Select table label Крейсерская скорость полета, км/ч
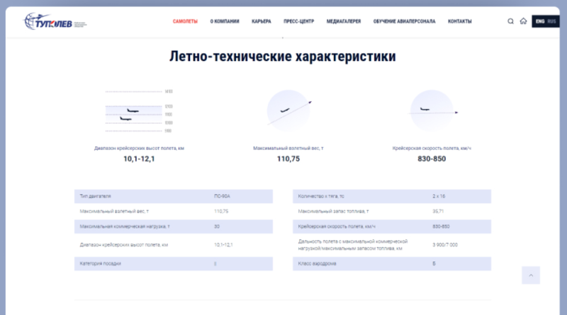Screen dimensions: 567x315 coord(337,227)
